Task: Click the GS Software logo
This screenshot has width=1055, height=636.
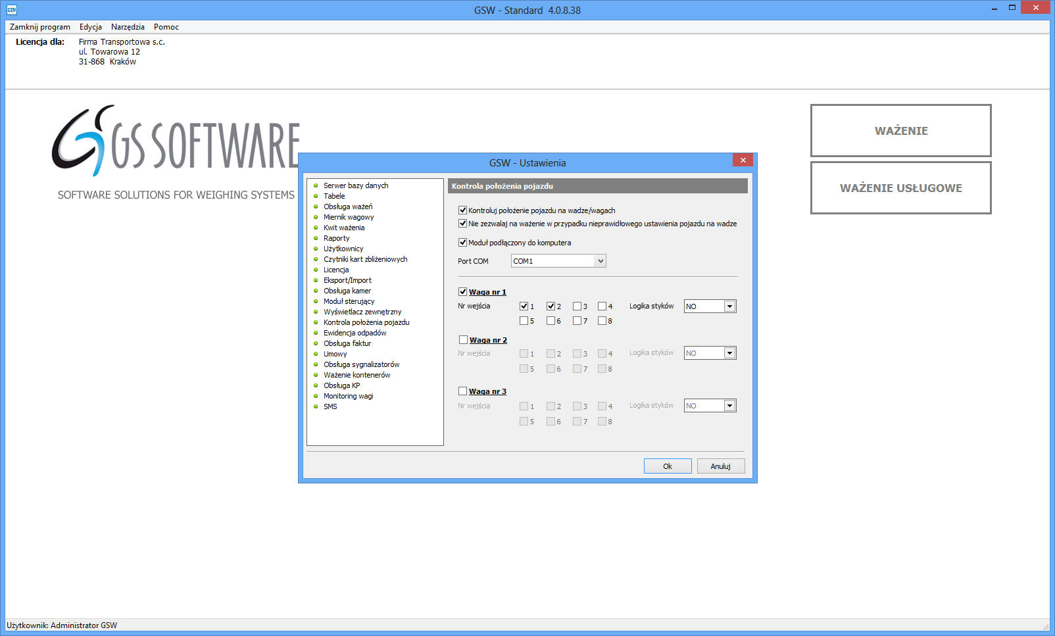Action: (x=176, y=141)
